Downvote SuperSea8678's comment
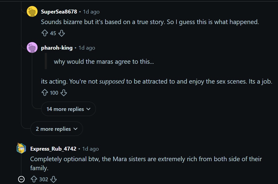The width and height of the screenshot is (278, 184). 62,33
